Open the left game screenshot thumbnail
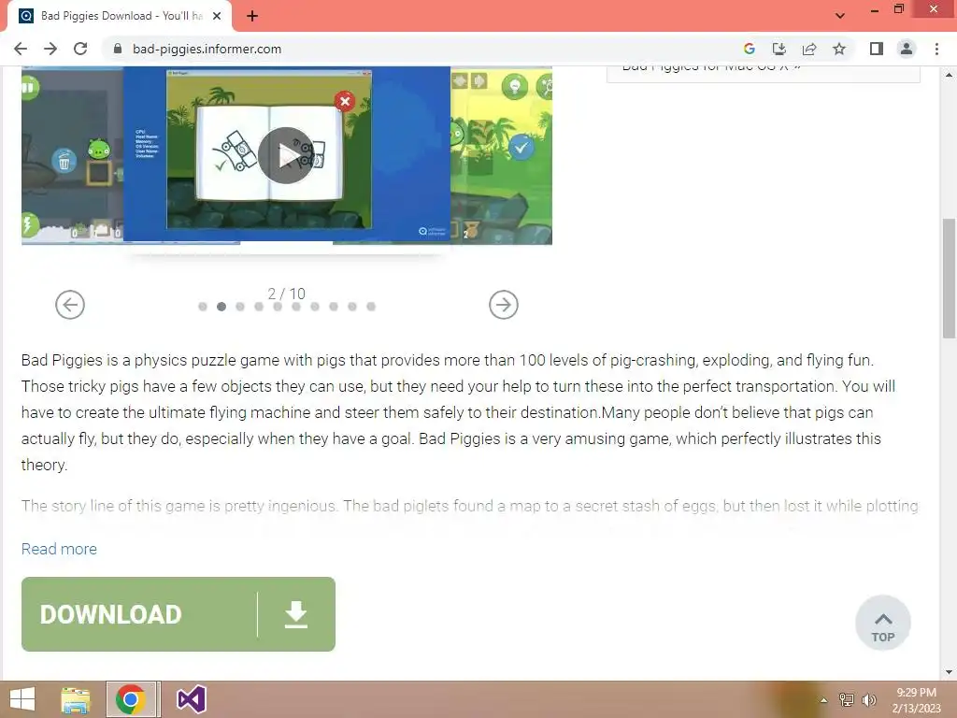 click(72, 156)
